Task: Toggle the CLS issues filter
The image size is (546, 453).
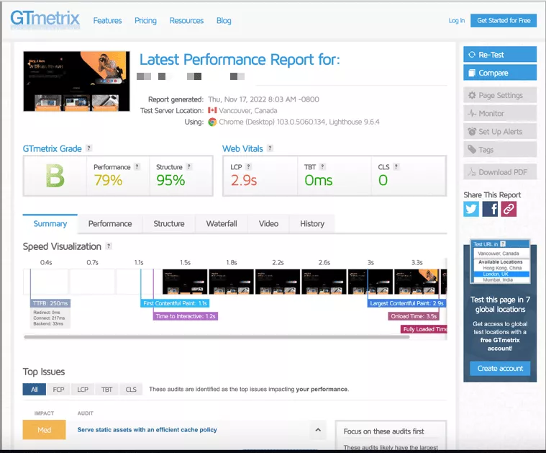Action: (x=130, y=389)
